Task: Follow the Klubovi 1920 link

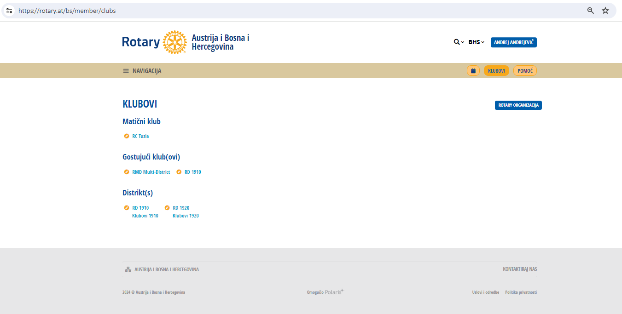Action: (x=186, y=216)
